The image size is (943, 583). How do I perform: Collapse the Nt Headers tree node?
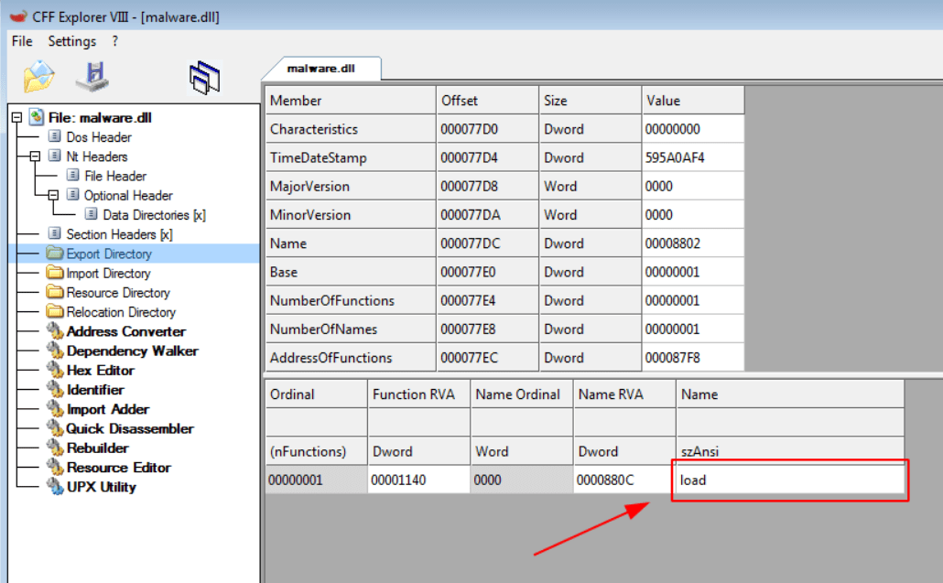[x=35, y=157]
